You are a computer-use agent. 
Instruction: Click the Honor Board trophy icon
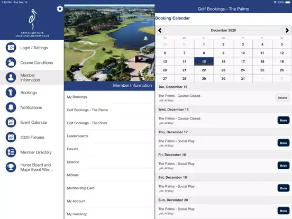tap(11, 167)
